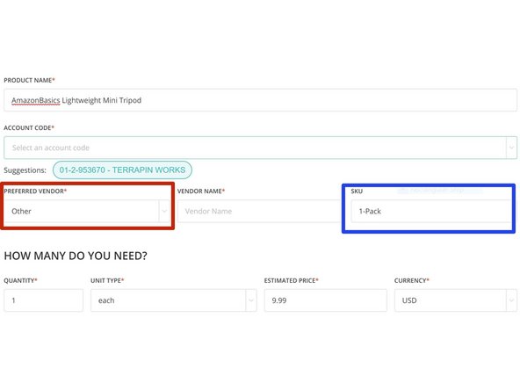Open the Currency dropdown showing USD

coord(456,300)
